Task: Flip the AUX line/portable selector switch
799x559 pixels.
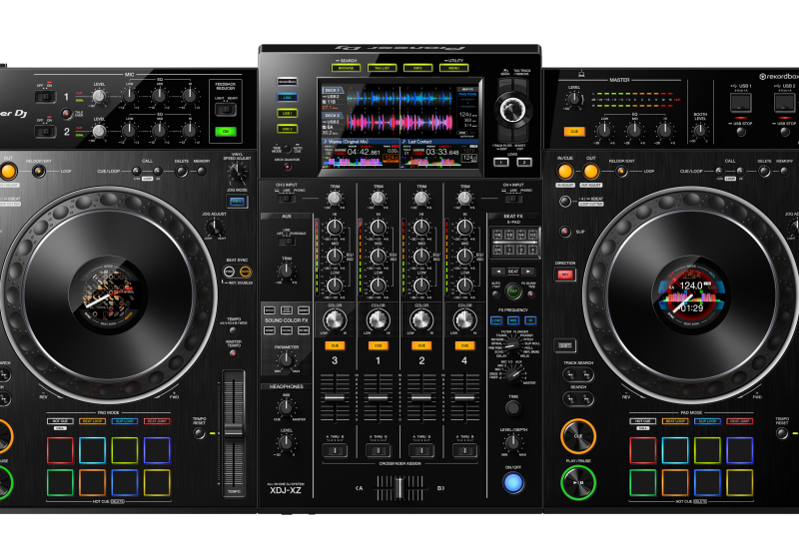Action: pyautogui.click(x=287, y=241)
